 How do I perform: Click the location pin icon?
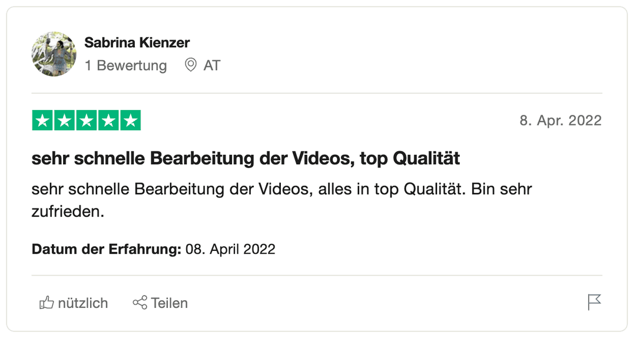[190, 65]
